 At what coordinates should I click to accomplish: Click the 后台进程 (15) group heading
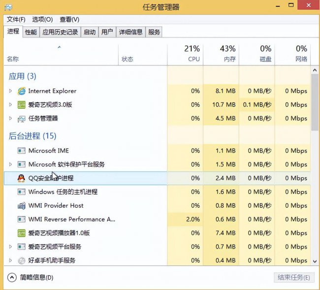(x=32, y=136)
